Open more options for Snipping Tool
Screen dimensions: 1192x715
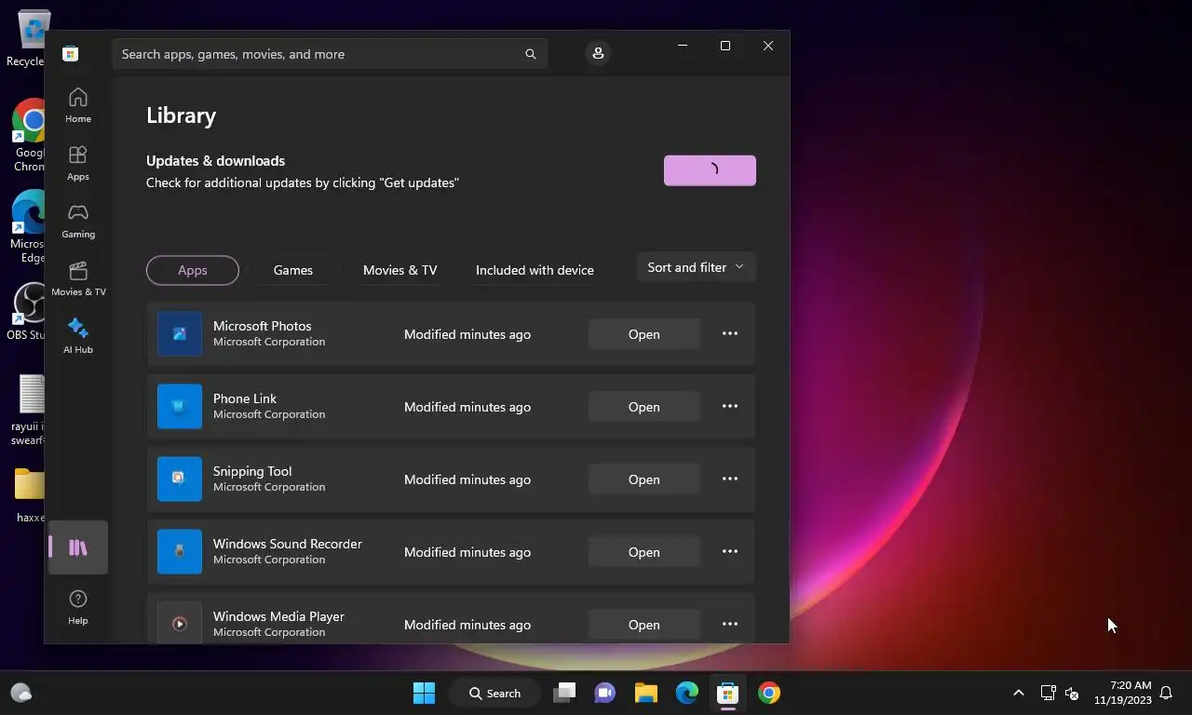[x=730, y=479]
